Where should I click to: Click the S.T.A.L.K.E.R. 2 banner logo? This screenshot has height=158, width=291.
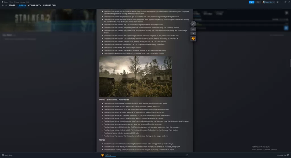33,18
